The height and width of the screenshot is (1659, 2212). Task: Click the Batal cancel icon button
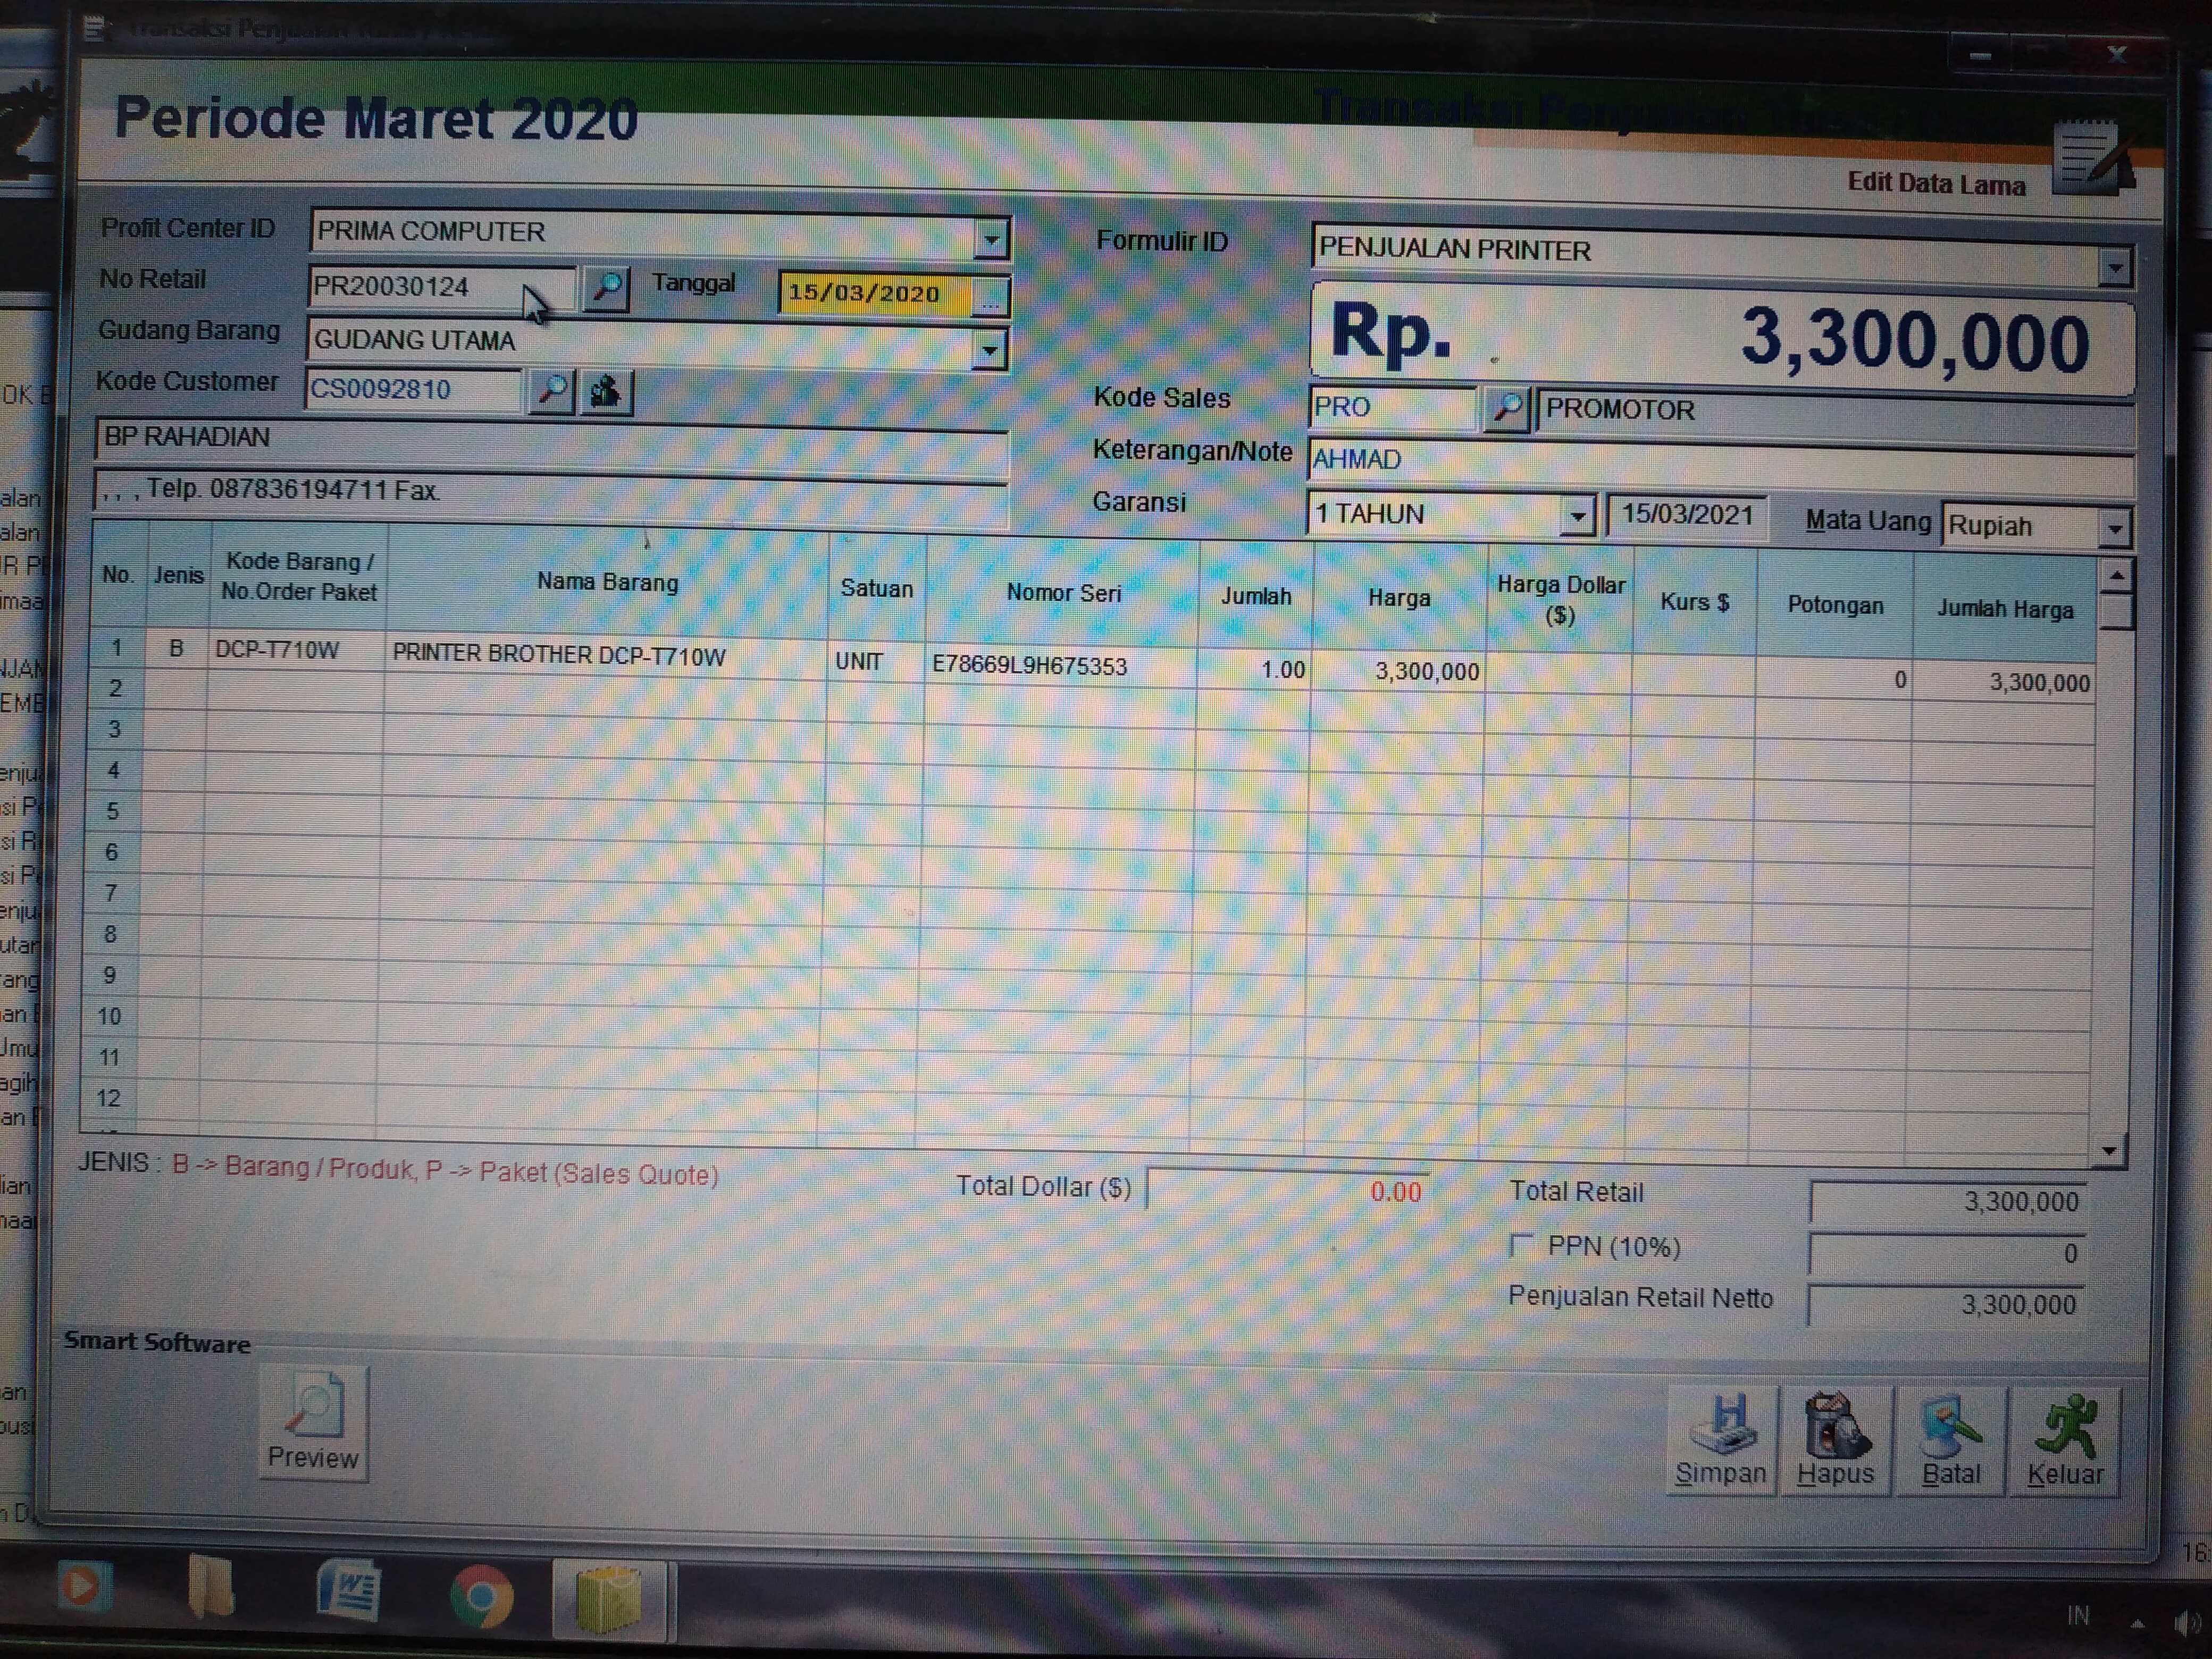pos(1950,1439)
